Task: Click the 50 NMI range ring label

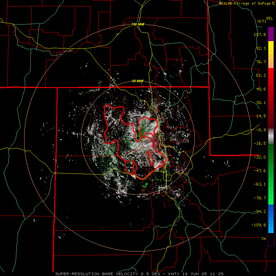Action: click(x=138, y=81)
